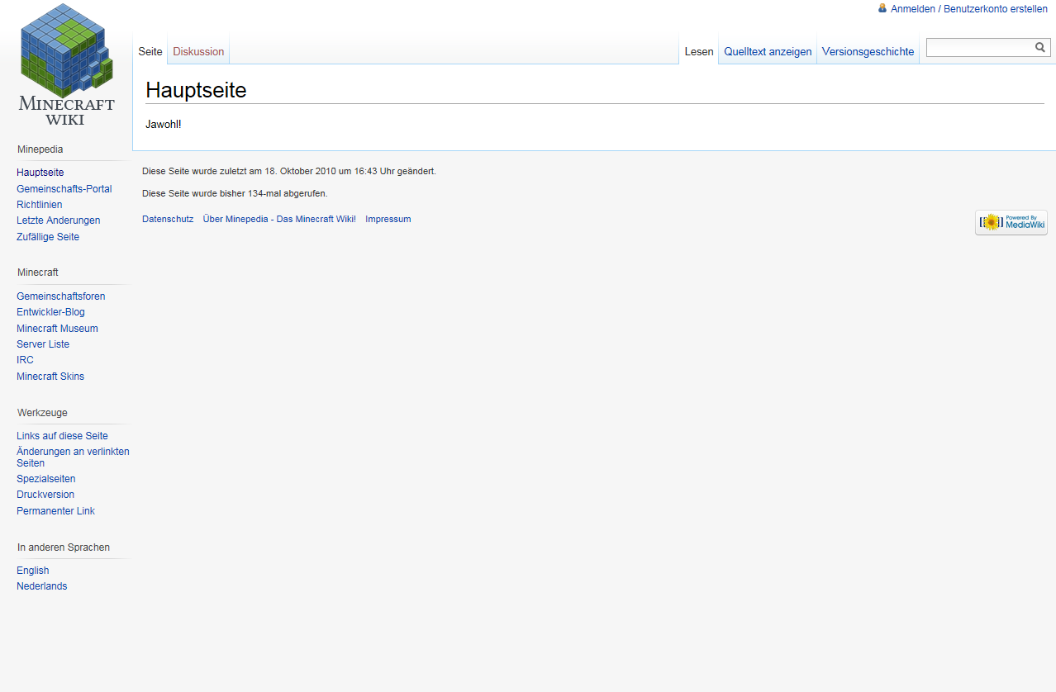Screen dimensions: 1056x692
Task: Click Permanenter Link
Action: pyautogui.click(x=55, y=511)
